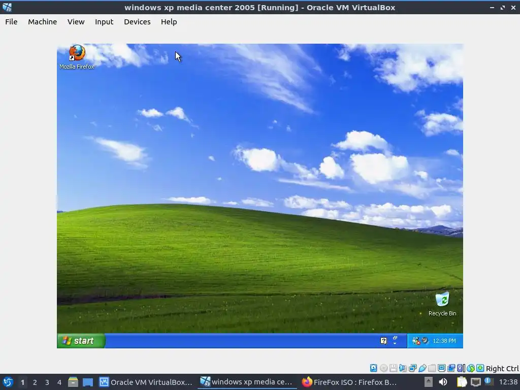
Task: Click the shared folders indicator
Action: 432,368
